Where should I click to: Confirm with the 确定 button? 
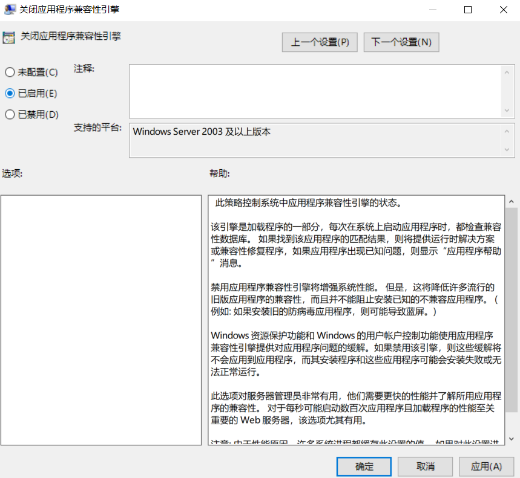[364, 467]
